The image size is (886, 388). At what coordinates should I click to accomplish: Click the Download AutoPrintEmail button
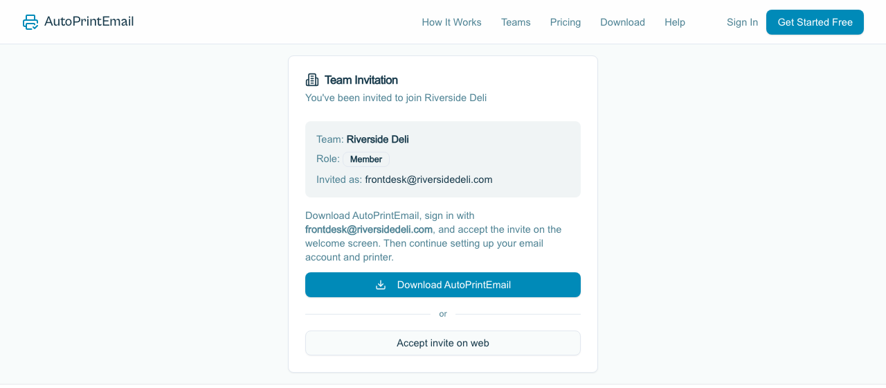tap(443, 285)
